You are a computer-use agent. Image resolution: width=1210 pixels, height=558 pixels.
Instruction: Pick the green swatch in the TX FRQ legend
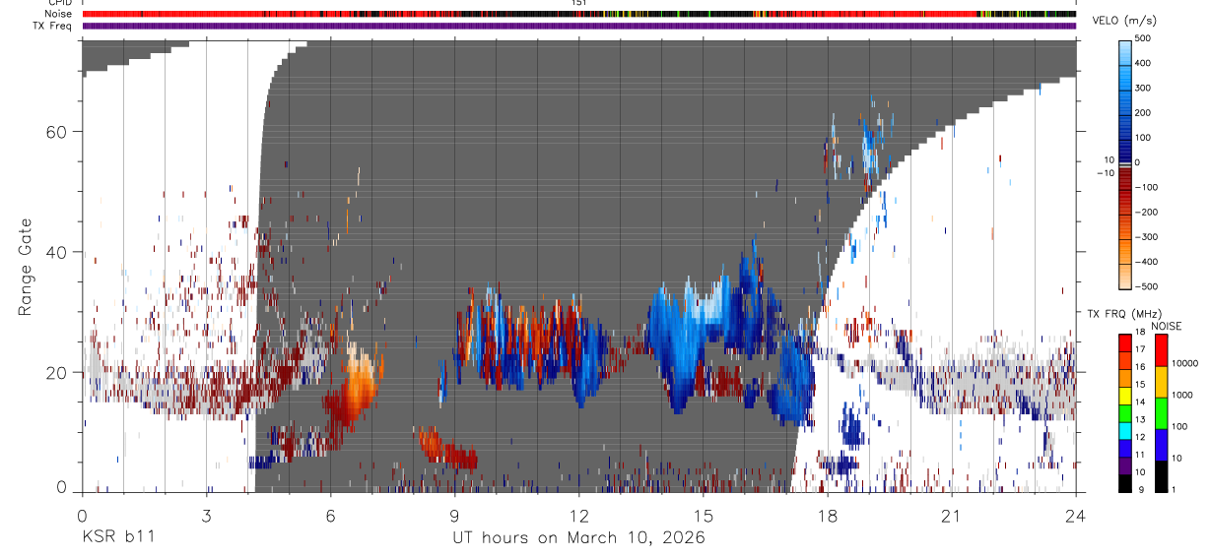pos(1124,413)
